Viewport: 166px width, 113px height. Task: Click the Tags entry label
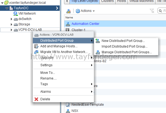tap(44, 84)
